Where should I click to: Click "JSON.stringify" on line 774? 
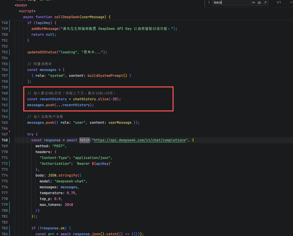[62, 175]
